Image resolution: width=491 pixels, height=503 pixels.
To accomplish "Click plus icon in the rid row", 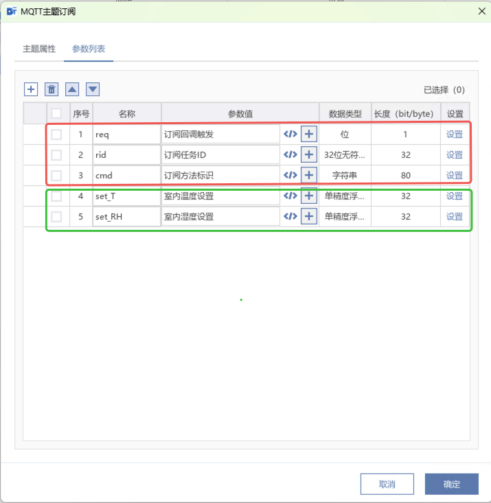I will [309, 154].
